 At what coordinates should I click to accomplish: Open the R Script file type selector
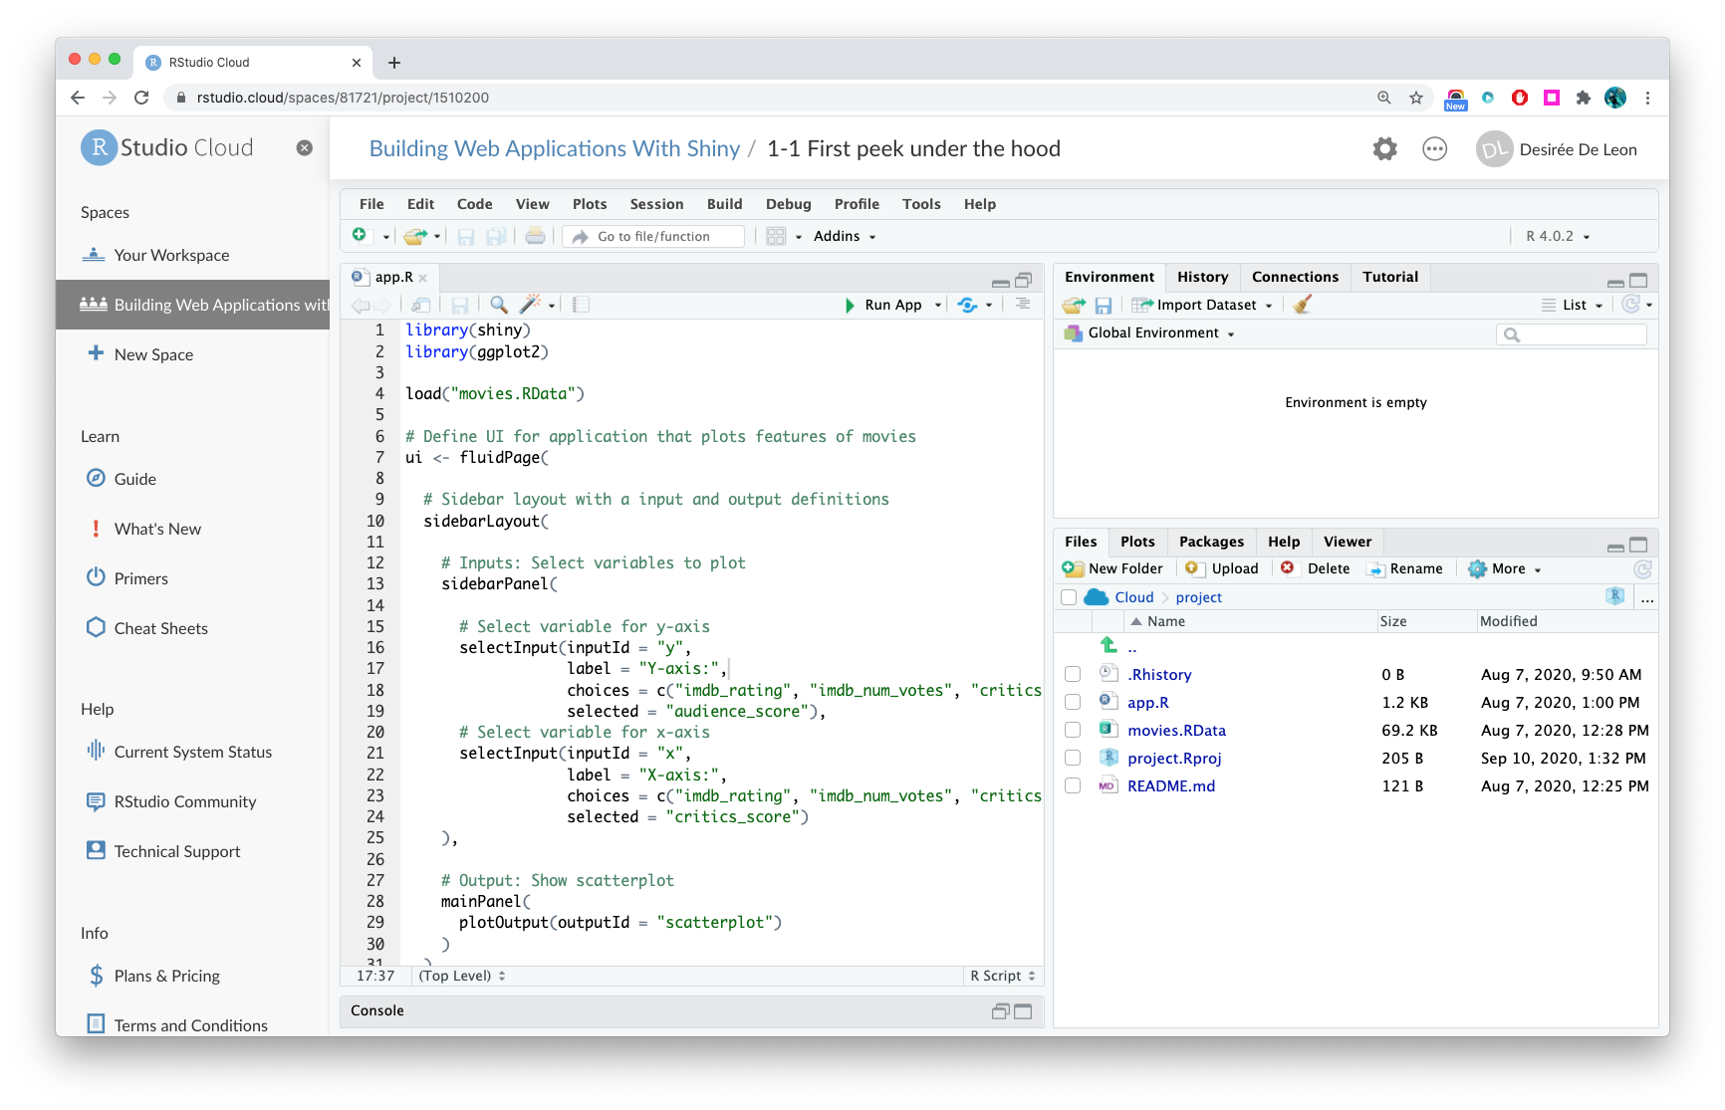click(x=1003, y=976)
